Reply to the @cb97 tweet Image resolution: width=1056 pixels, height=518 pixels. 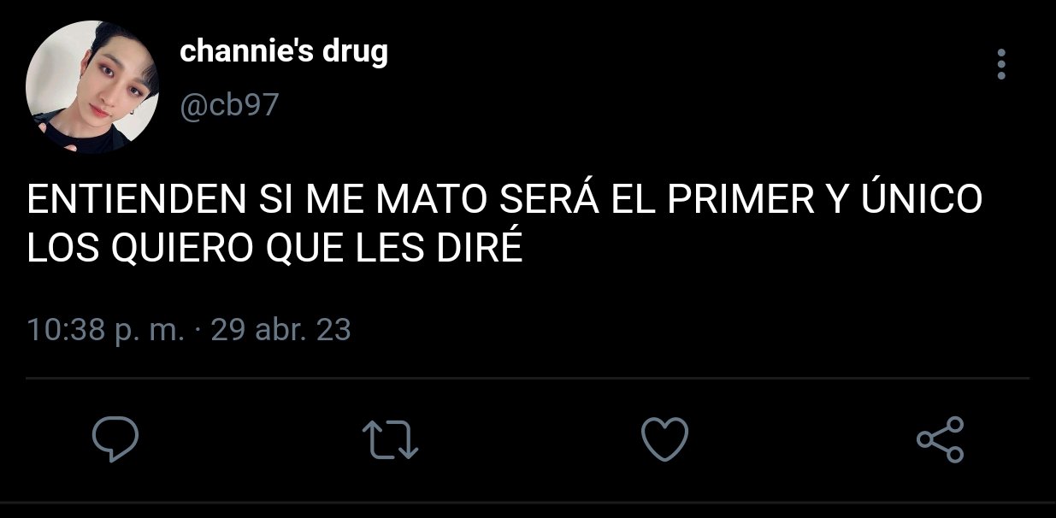point(115,439)
